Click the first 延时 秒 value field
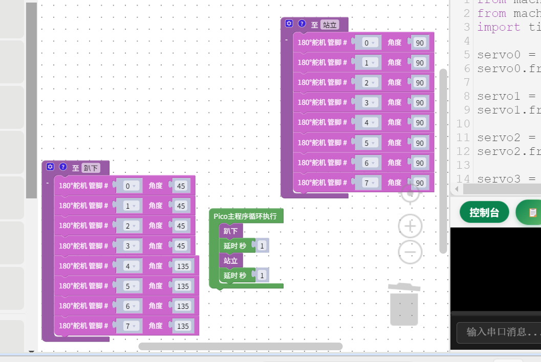Image resolution: width=541 pixels, height=362 pixels. click(262, 246)
